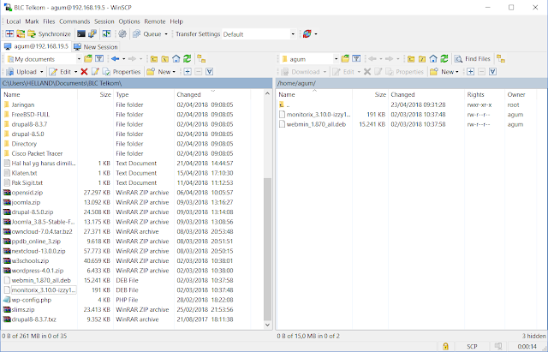
Task: Click the local scrollbar down arrow
Action: [x=267, y=325]
